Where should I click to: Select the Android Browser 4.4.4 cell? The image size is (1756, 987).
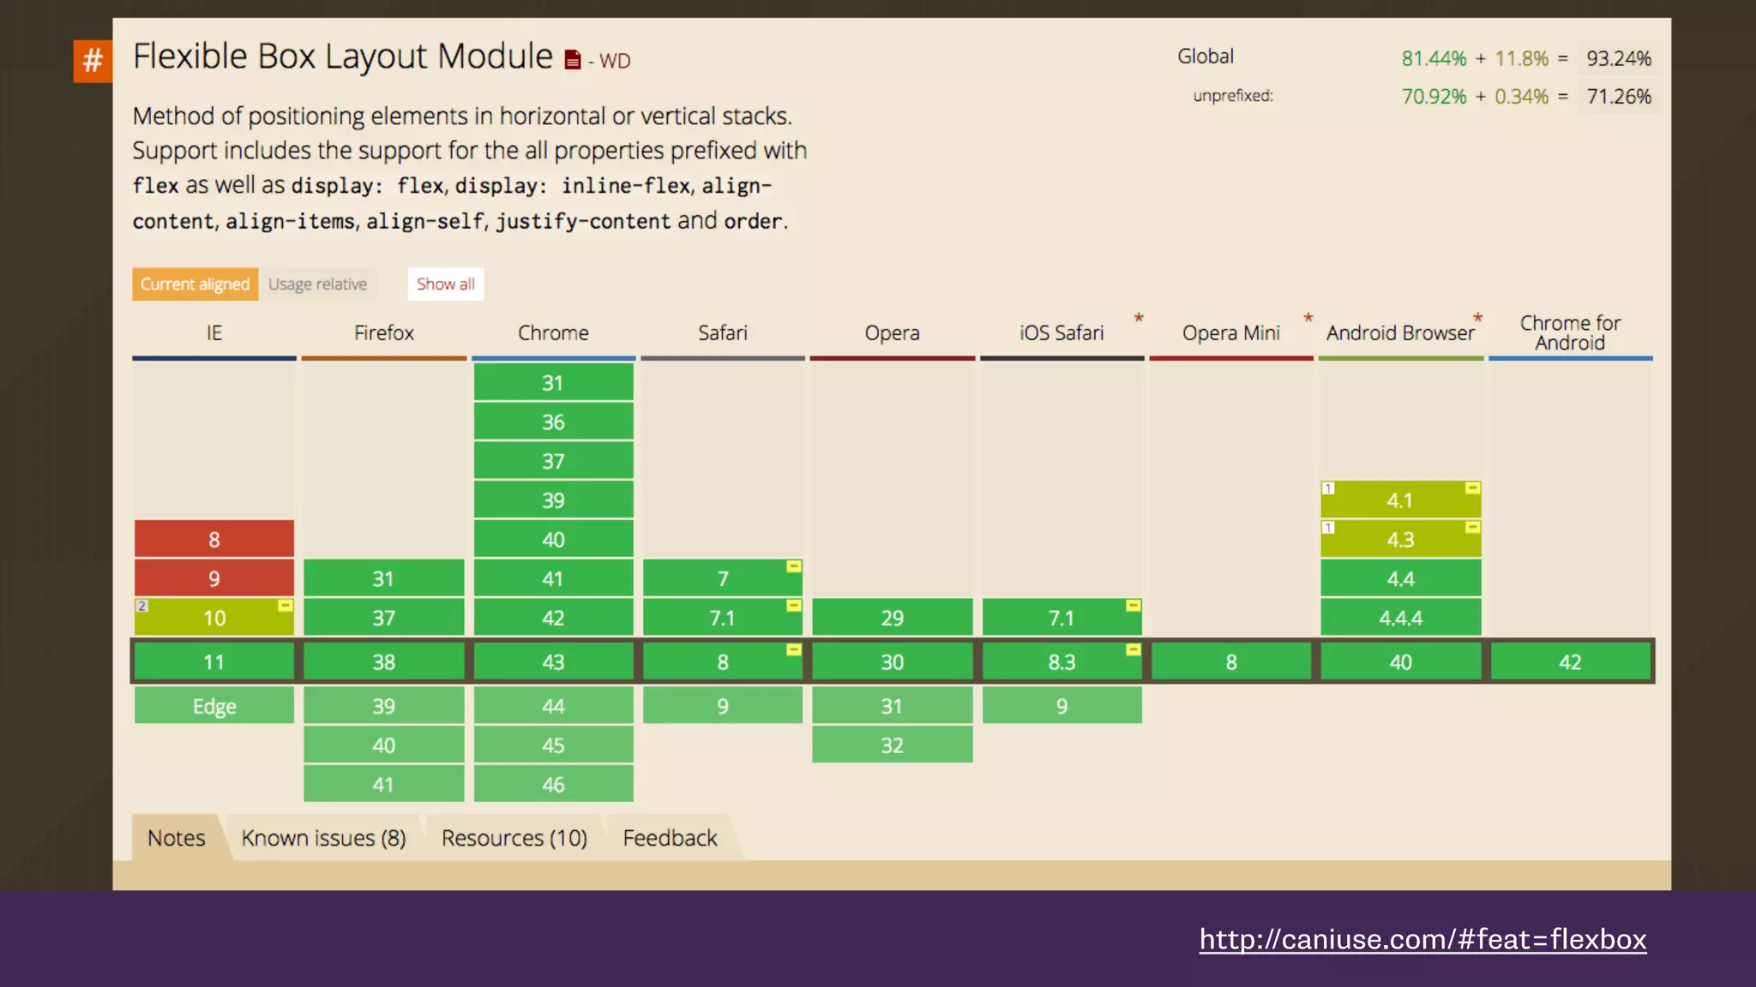point(1401,618)
